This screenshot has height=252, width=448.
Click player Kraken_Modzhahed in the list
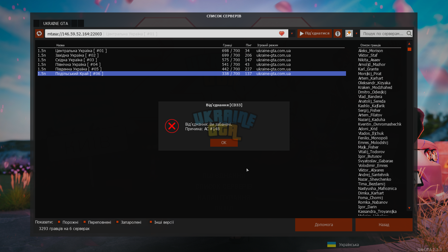[375, 87]
